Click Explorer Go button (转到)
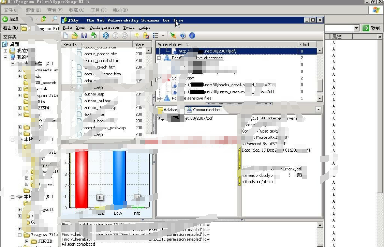The image size is (385, 247). coord(371,28)
